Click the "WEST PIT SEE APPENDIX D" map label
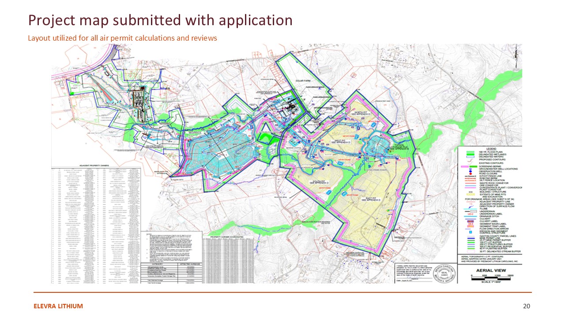Screen dimensions: 565x318 click(341, 142)
